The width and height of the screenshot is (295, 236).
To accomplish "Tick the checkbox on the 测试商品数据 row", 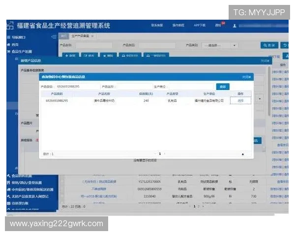I will click(62, 181).
